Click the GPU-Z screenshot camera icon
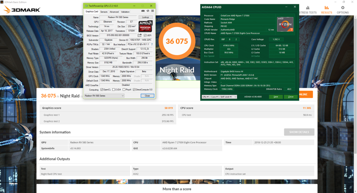Viewport: 357px width, 193px height. [x=143, y=11]
